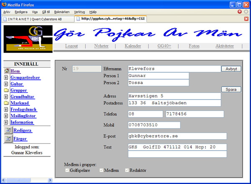Toggle the Redaktör checkbox
251x184 pixels.
[127, 171]
